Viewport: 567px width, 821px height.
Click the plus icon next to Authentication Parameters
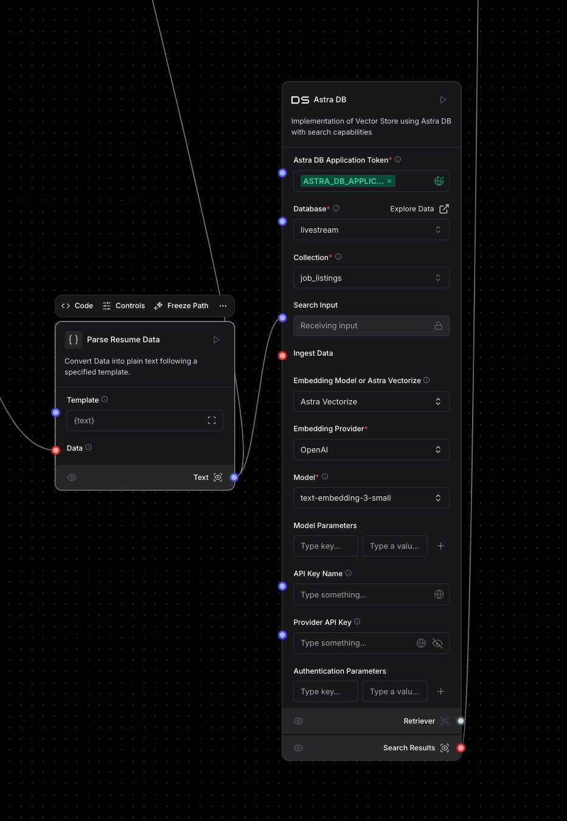440,692
